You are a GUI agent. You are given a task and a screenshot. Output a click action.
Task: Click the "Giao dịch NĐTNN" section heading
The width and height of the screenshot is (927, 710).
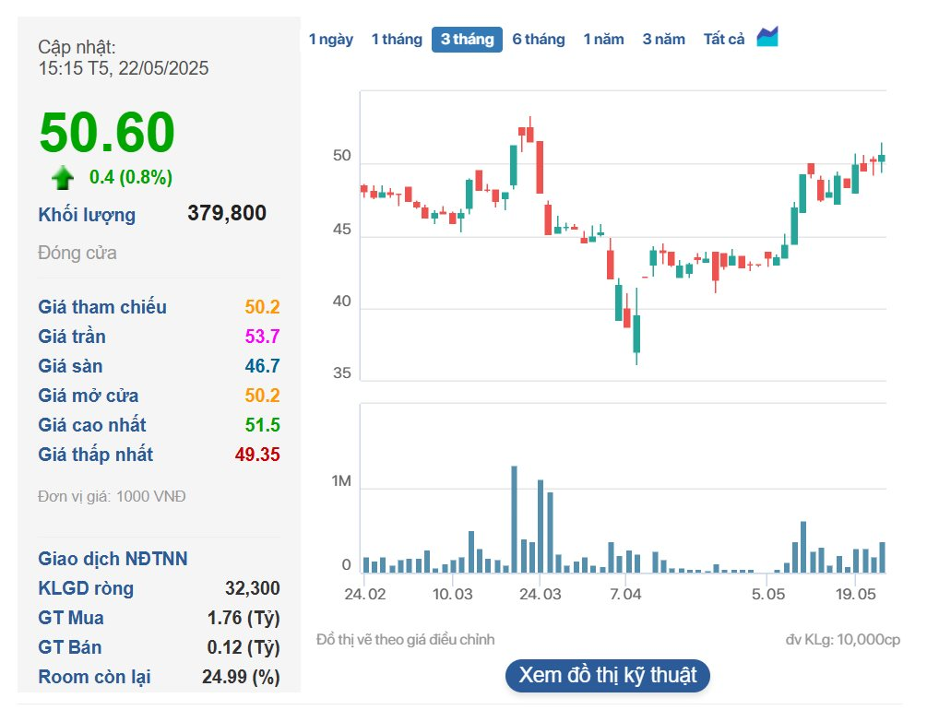pyautogui.click(x=112, y=559)
